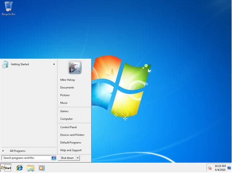
Task: Open the Recycle Bin desktop icon
Action: pyautogui.click(x=8, y=8)
